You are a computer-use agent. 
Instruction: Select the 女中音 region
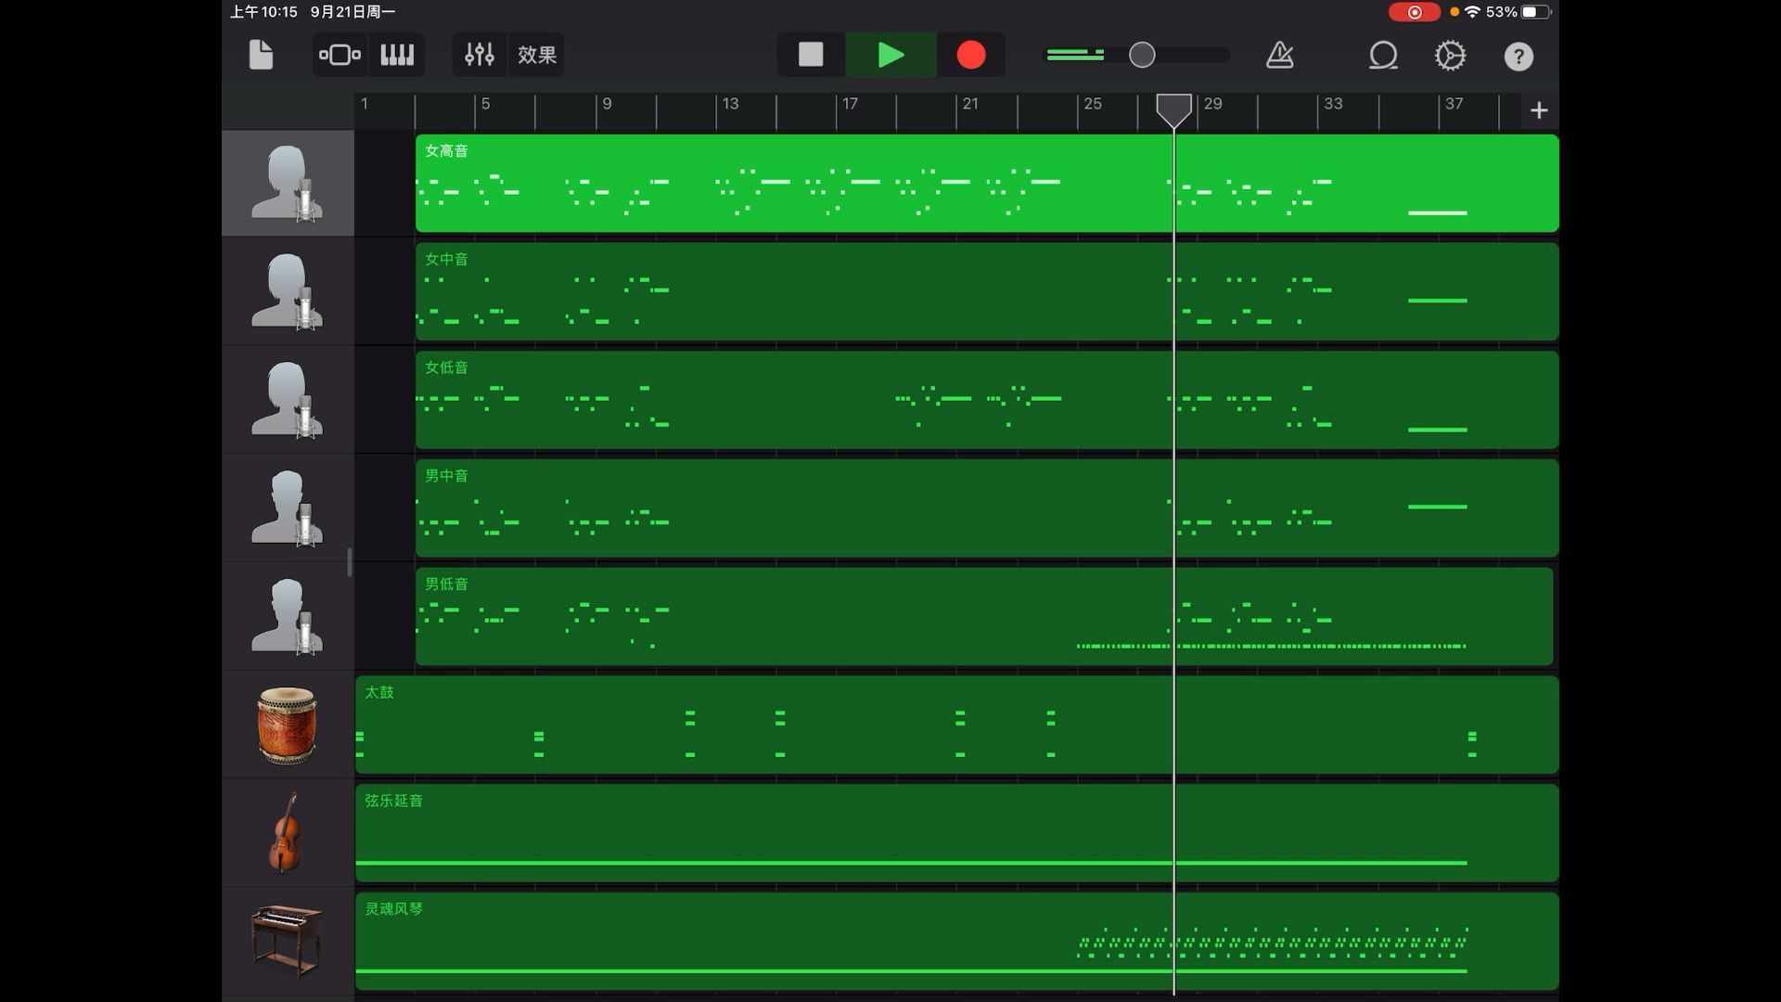coord(987,291)
